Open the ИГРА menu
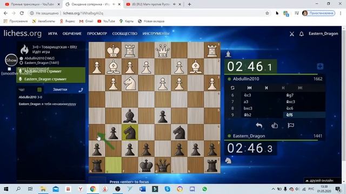The width and height of the screenshot is (346, 194). [53, 33]
